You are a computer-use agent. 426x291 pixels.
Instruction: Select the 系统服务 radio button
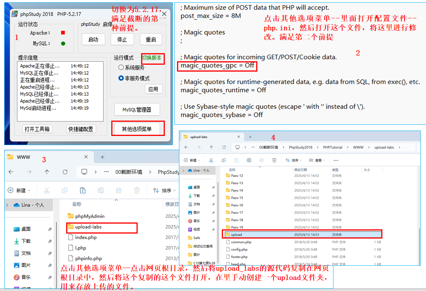coord(121,67)
